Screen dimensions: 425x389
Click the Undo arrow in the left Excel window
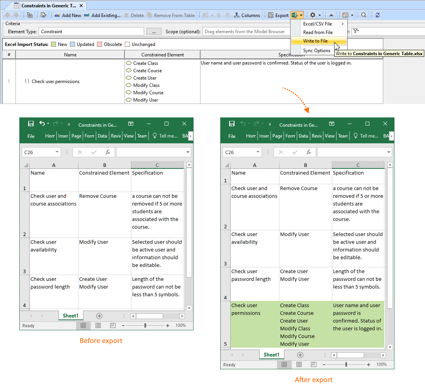click(42, 124)
